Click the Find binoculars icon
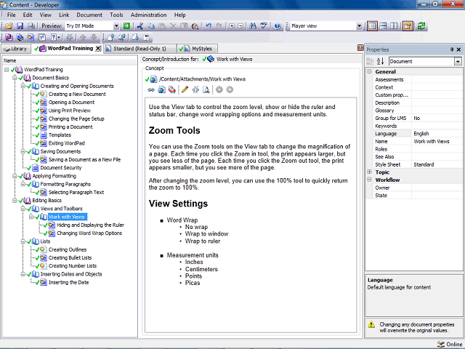 [253, 26]
